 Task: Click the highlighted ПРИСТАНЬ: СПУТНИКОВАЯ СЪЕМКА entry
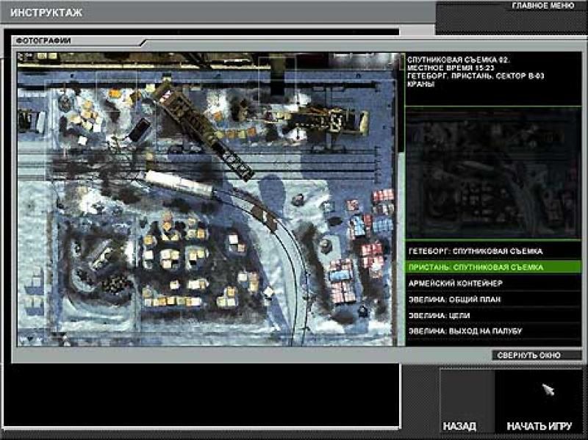476,267
